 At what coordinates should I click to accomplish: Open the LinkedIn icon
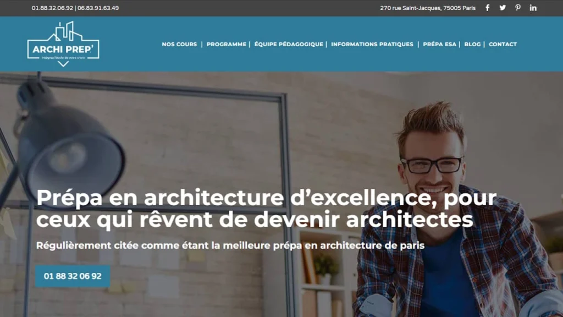(533, 8)
